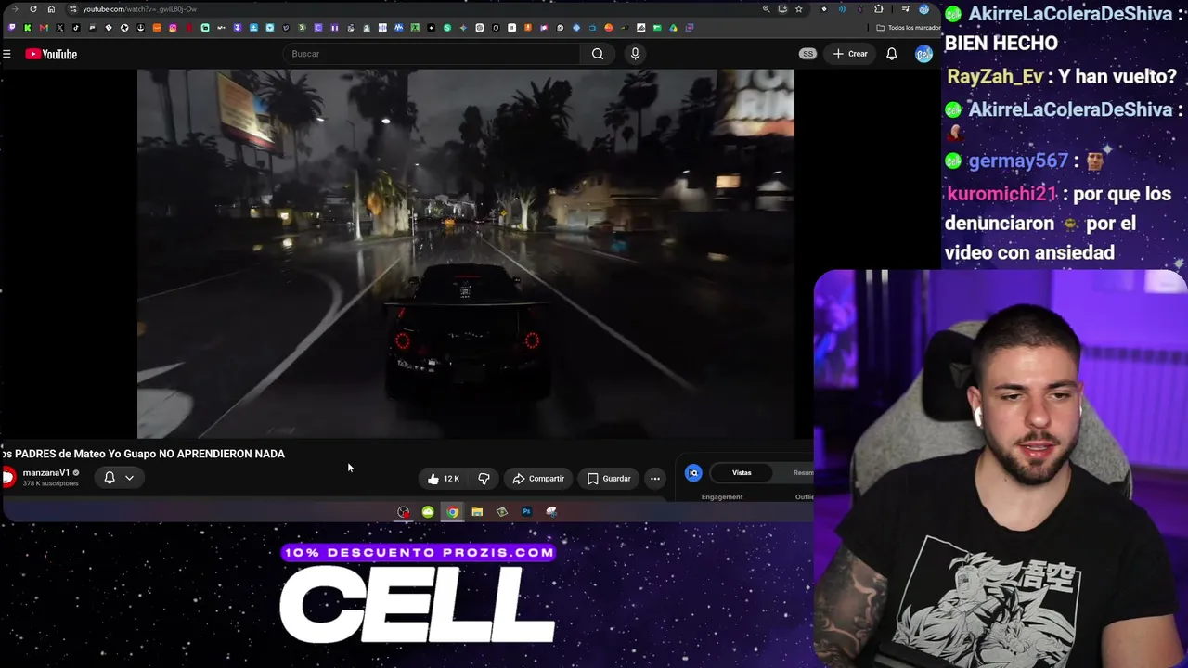The image size is (1188, 668).
Task: Open Chrome from the taskbar
Action: pos(452,512)
